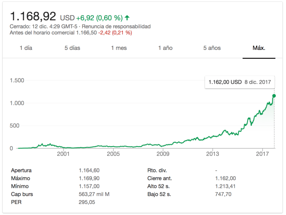This screenshot has height=215, width=286.
Task: Click the 2005 x-axis label
Action: tap(113, 154)
